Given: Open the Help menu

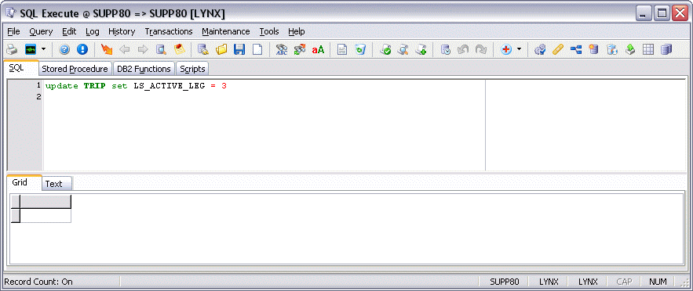Looking at the screenshot, I should [x=297, y=31].
